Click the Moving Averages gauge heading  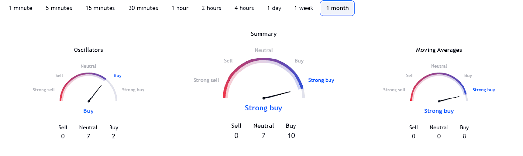click(x=439, y=50)
